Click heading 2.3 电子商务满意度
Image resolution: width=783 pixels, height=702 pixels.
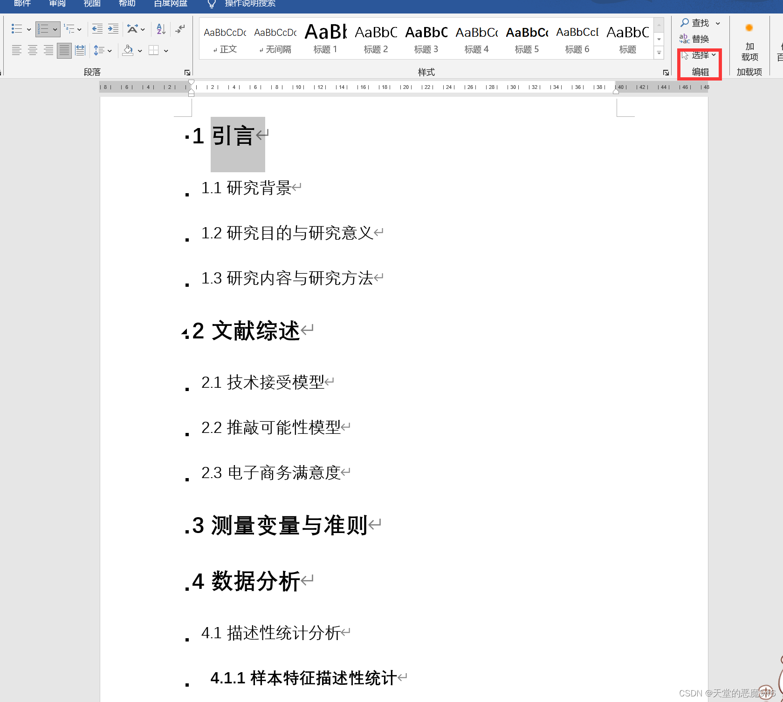point(271,473)
